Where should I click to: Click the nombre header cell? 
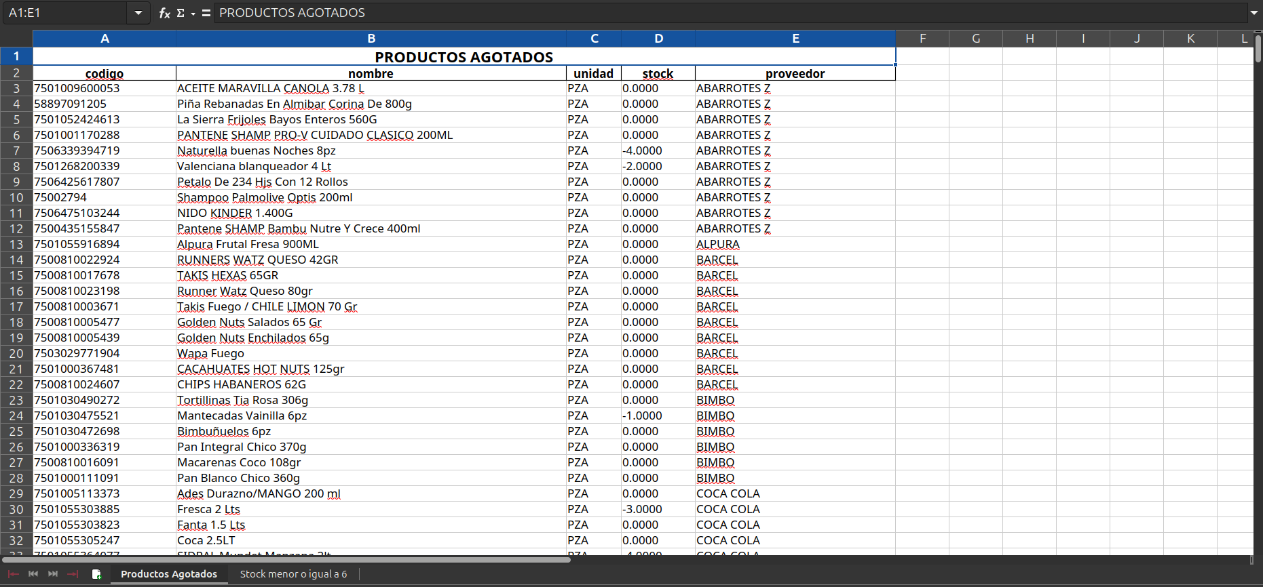coord(371,73)
